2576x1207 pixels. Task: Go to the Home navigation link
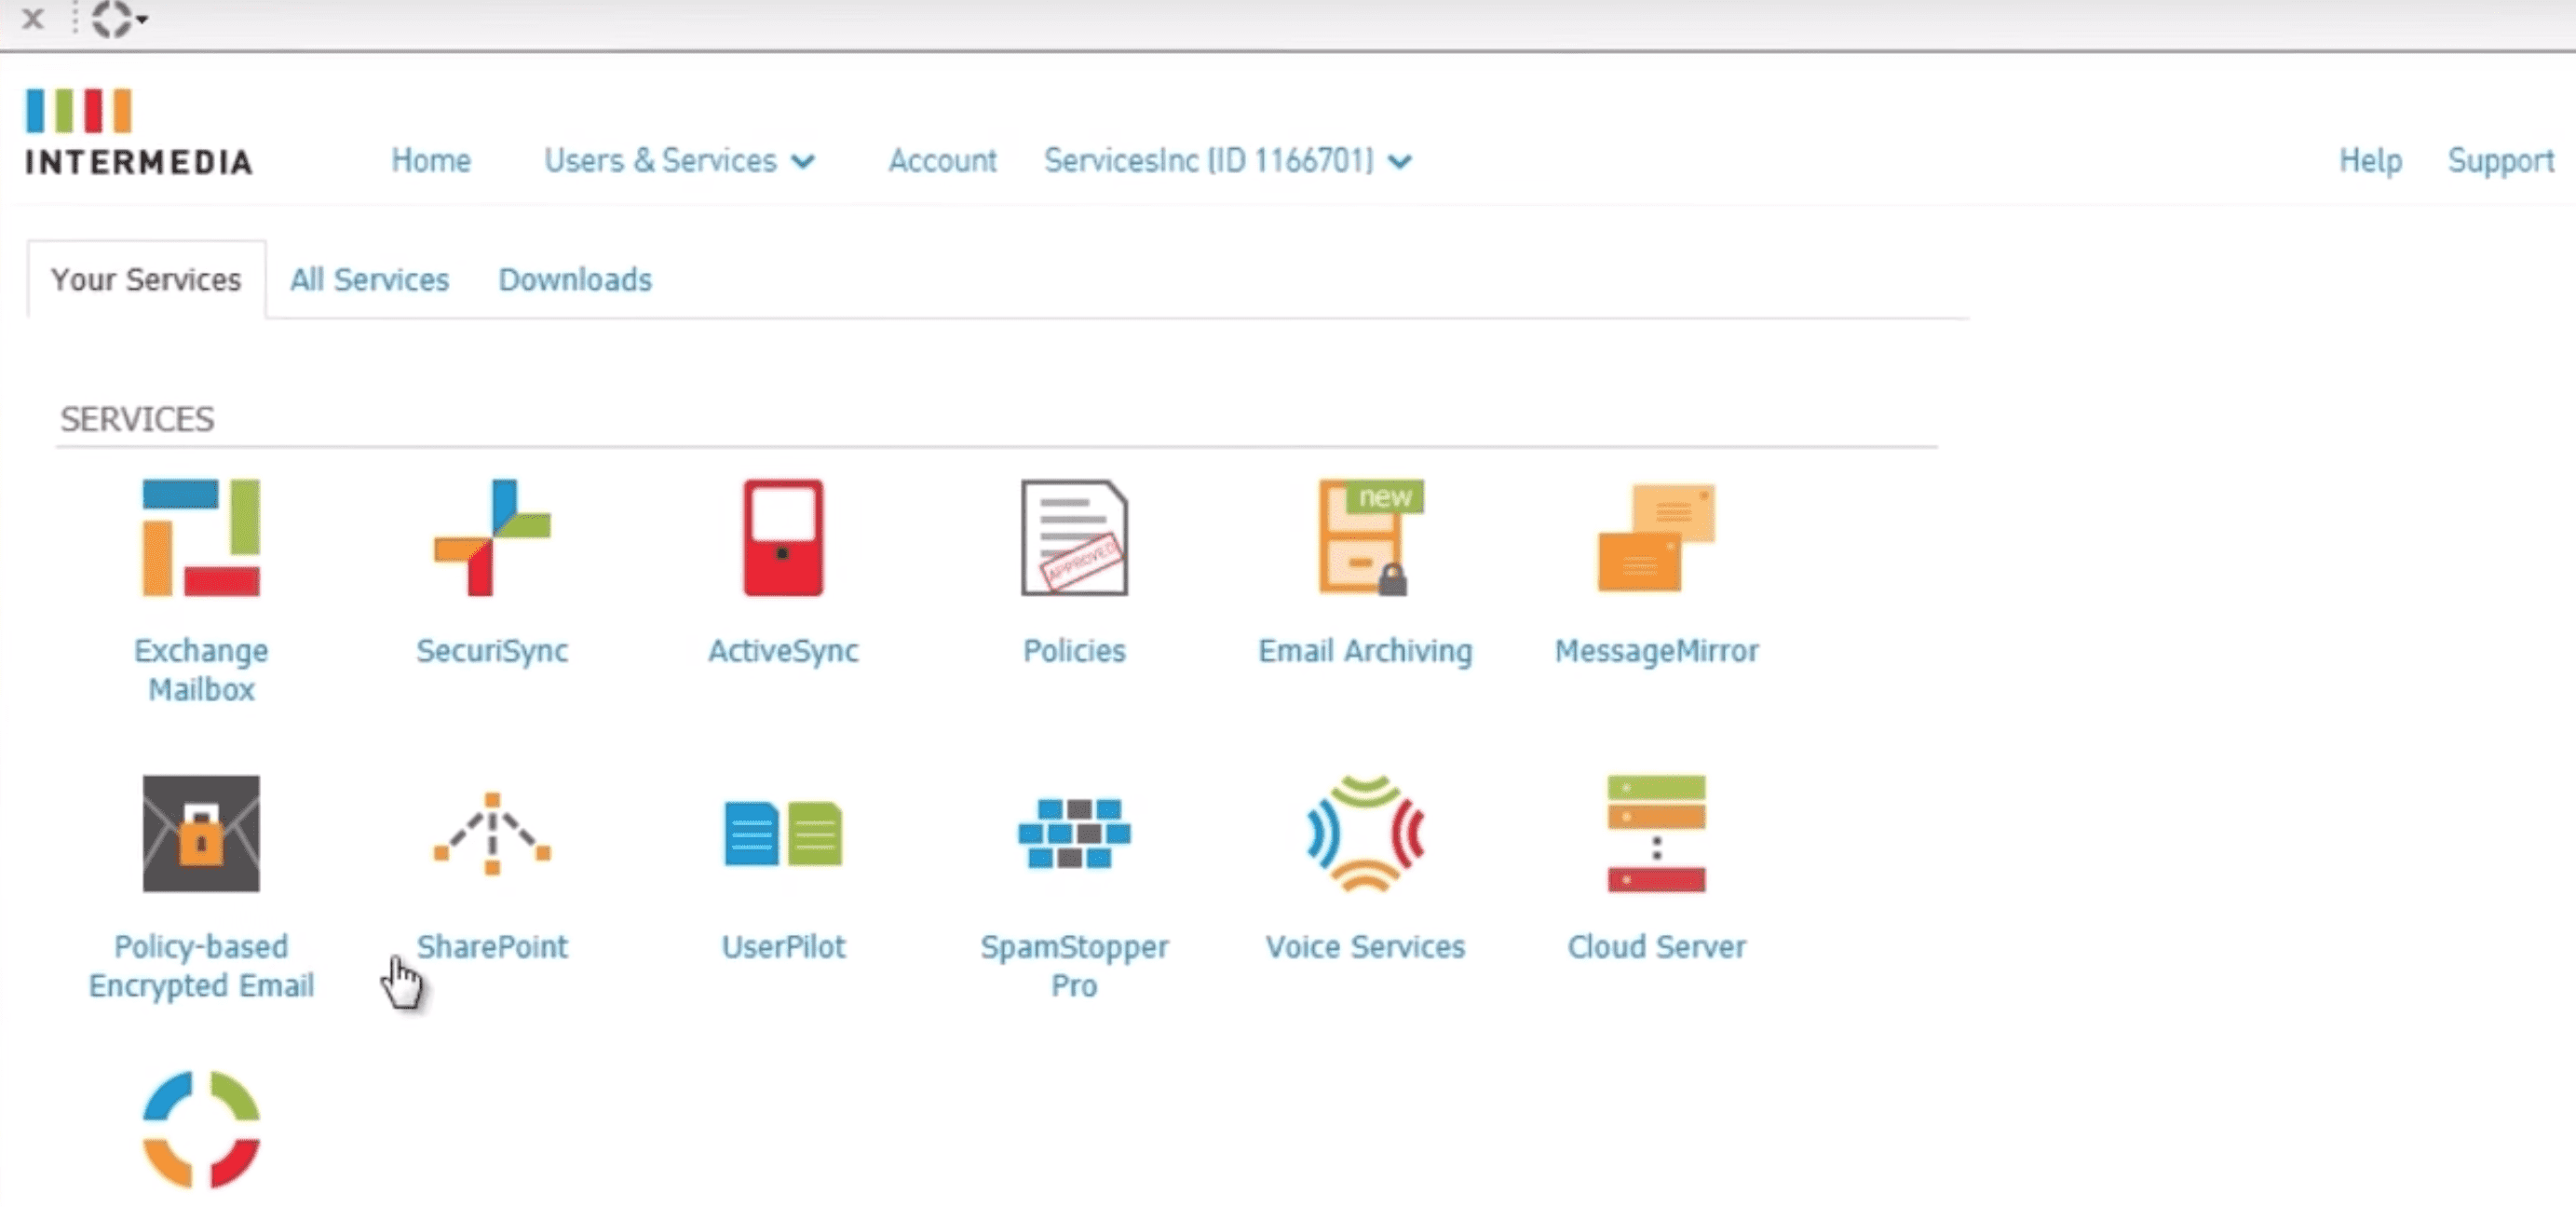(431, 161)
